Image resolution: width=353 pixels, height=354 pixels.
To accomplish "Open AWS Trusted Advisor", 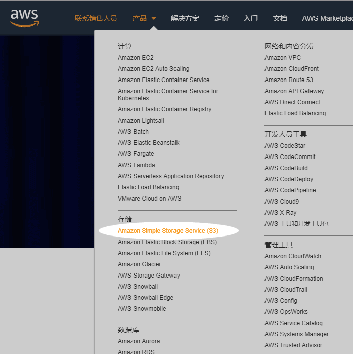I will click(293, 345).
